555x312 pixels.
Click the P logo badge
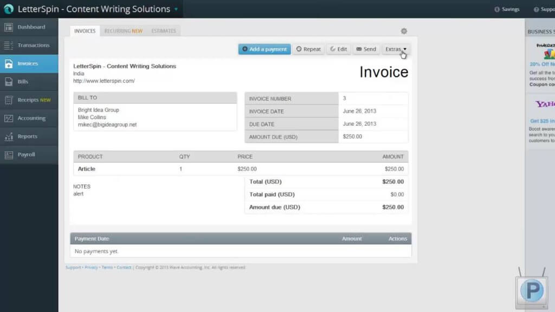[x=532, y=291]
